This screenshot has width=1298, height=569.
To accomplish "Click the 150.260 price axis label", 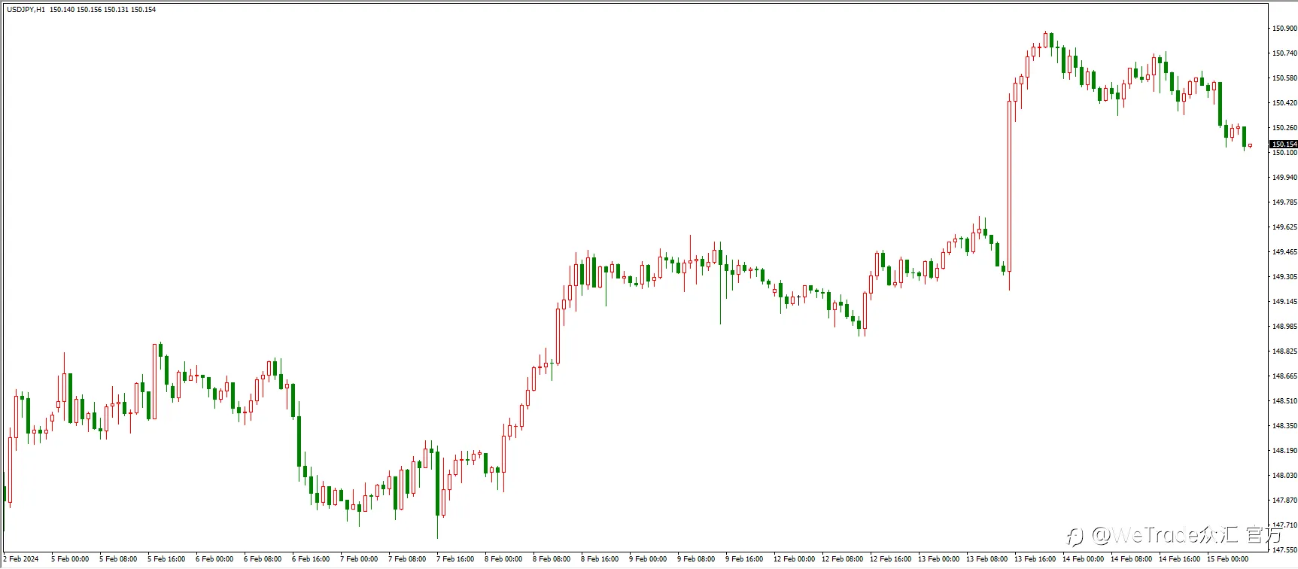I will click(1284, 128).
